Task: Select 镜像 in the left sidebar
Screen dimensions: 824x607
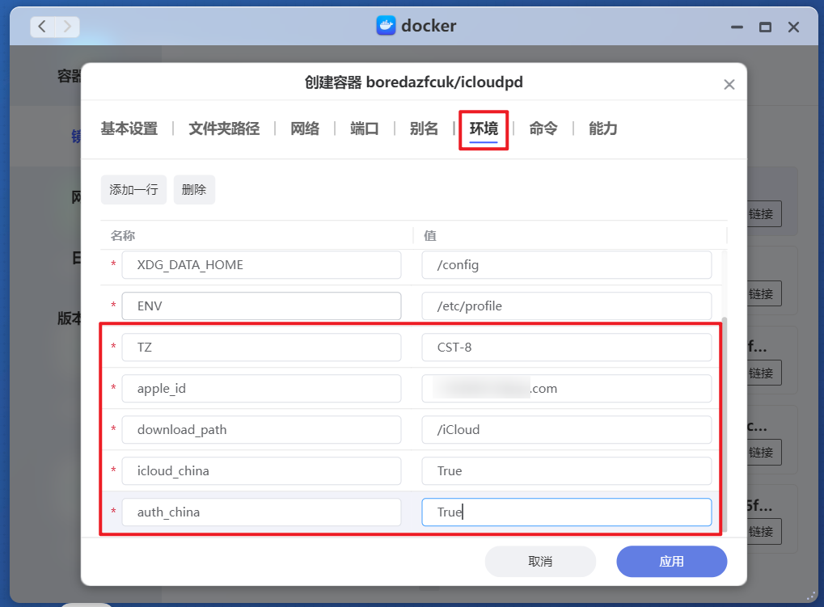Action: pos(74,136)
